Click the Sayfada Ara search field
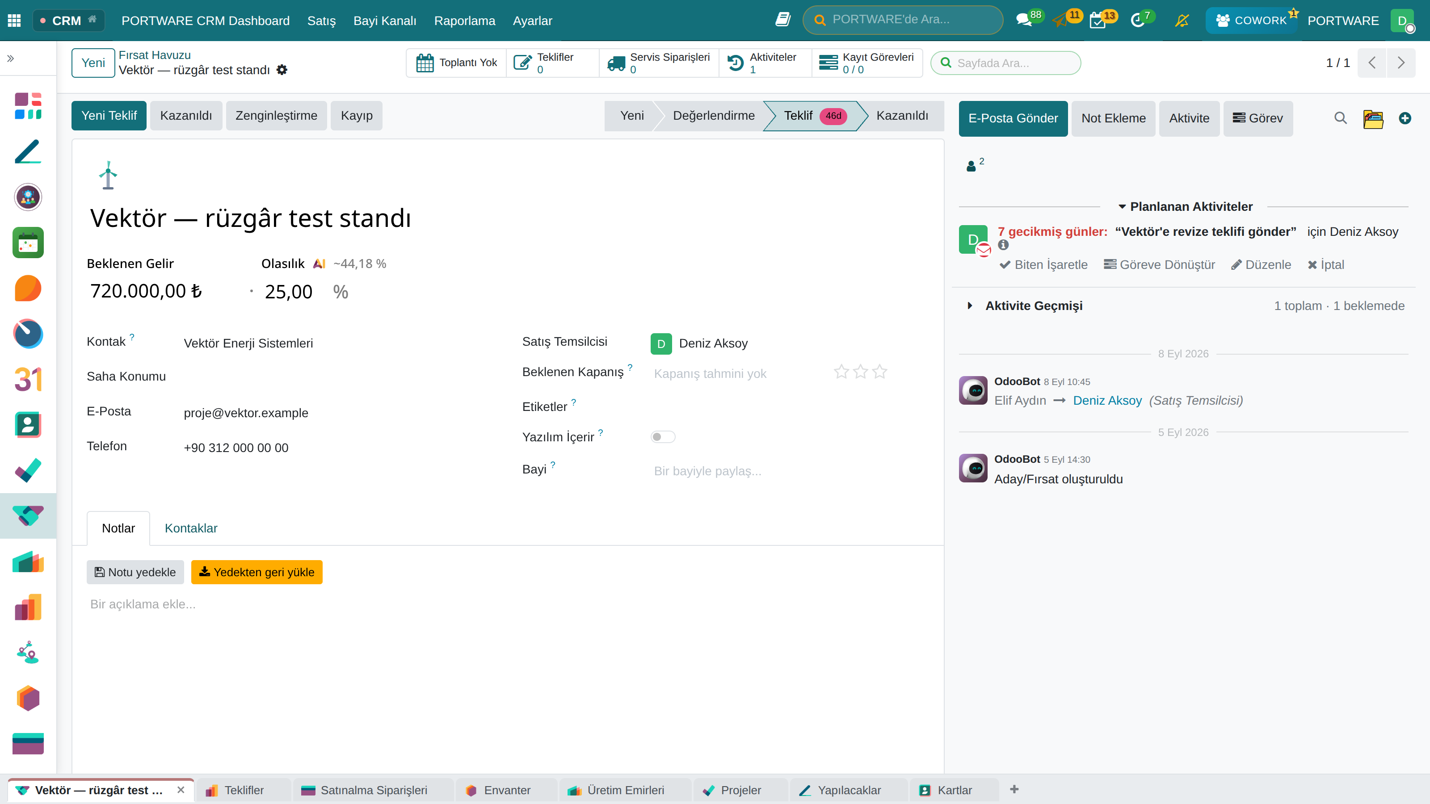The width and height of the screenshot is (1430, 804). [1005, 63]
